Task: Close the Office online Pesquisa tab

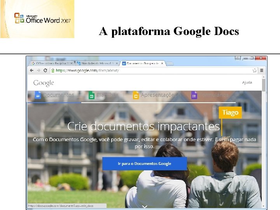Action: (72, 63)
